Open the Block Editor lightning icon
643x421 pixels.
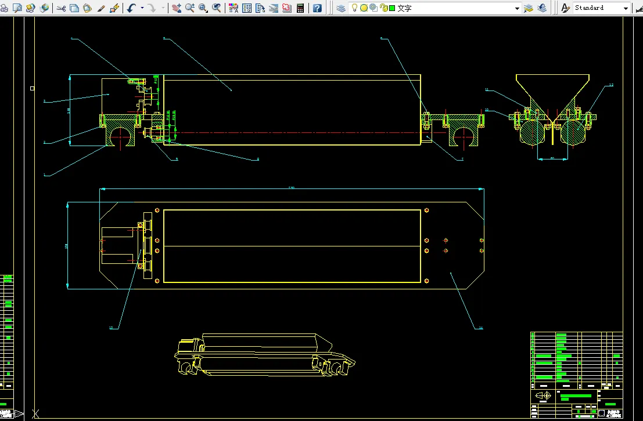(114, 8)
